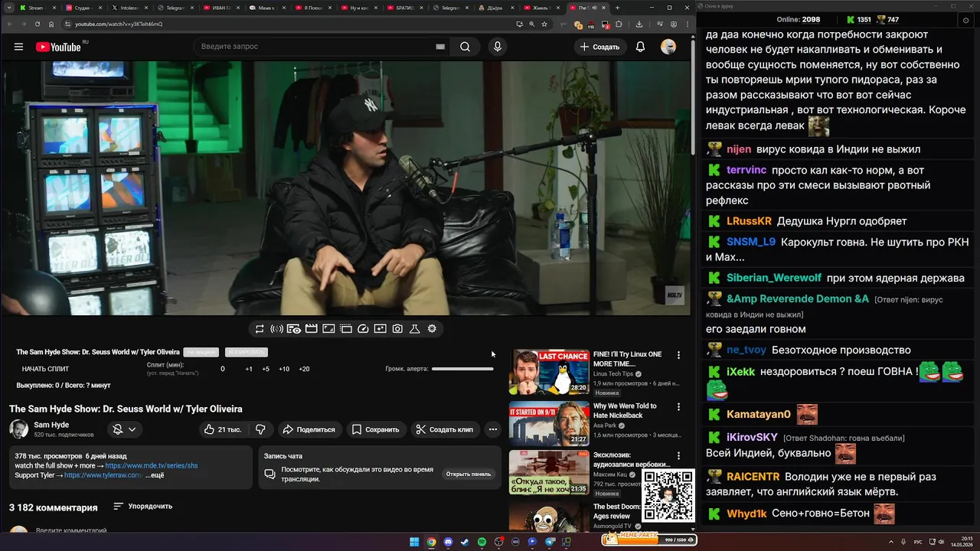Screen dimensions: 980x551
Task: Open Chrome tab search dropdown arrow
Action: coord(8,8)
